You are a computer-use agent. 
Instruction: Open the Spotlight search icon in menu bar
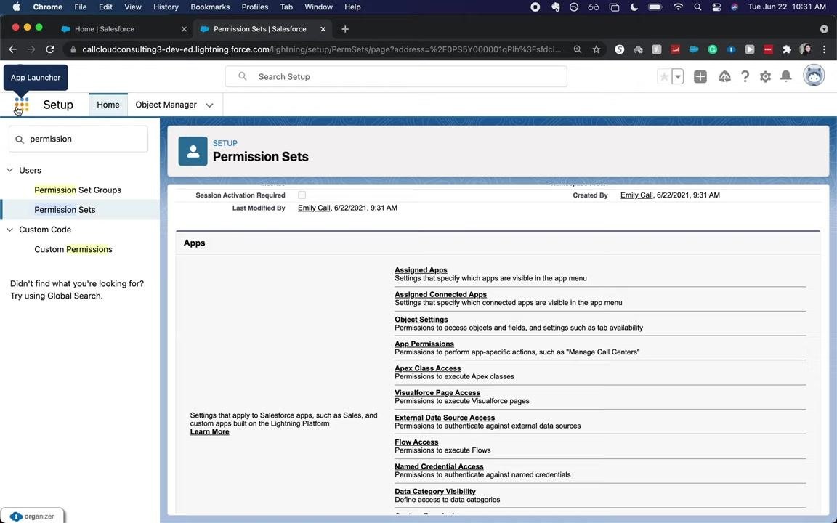(697, 7)
